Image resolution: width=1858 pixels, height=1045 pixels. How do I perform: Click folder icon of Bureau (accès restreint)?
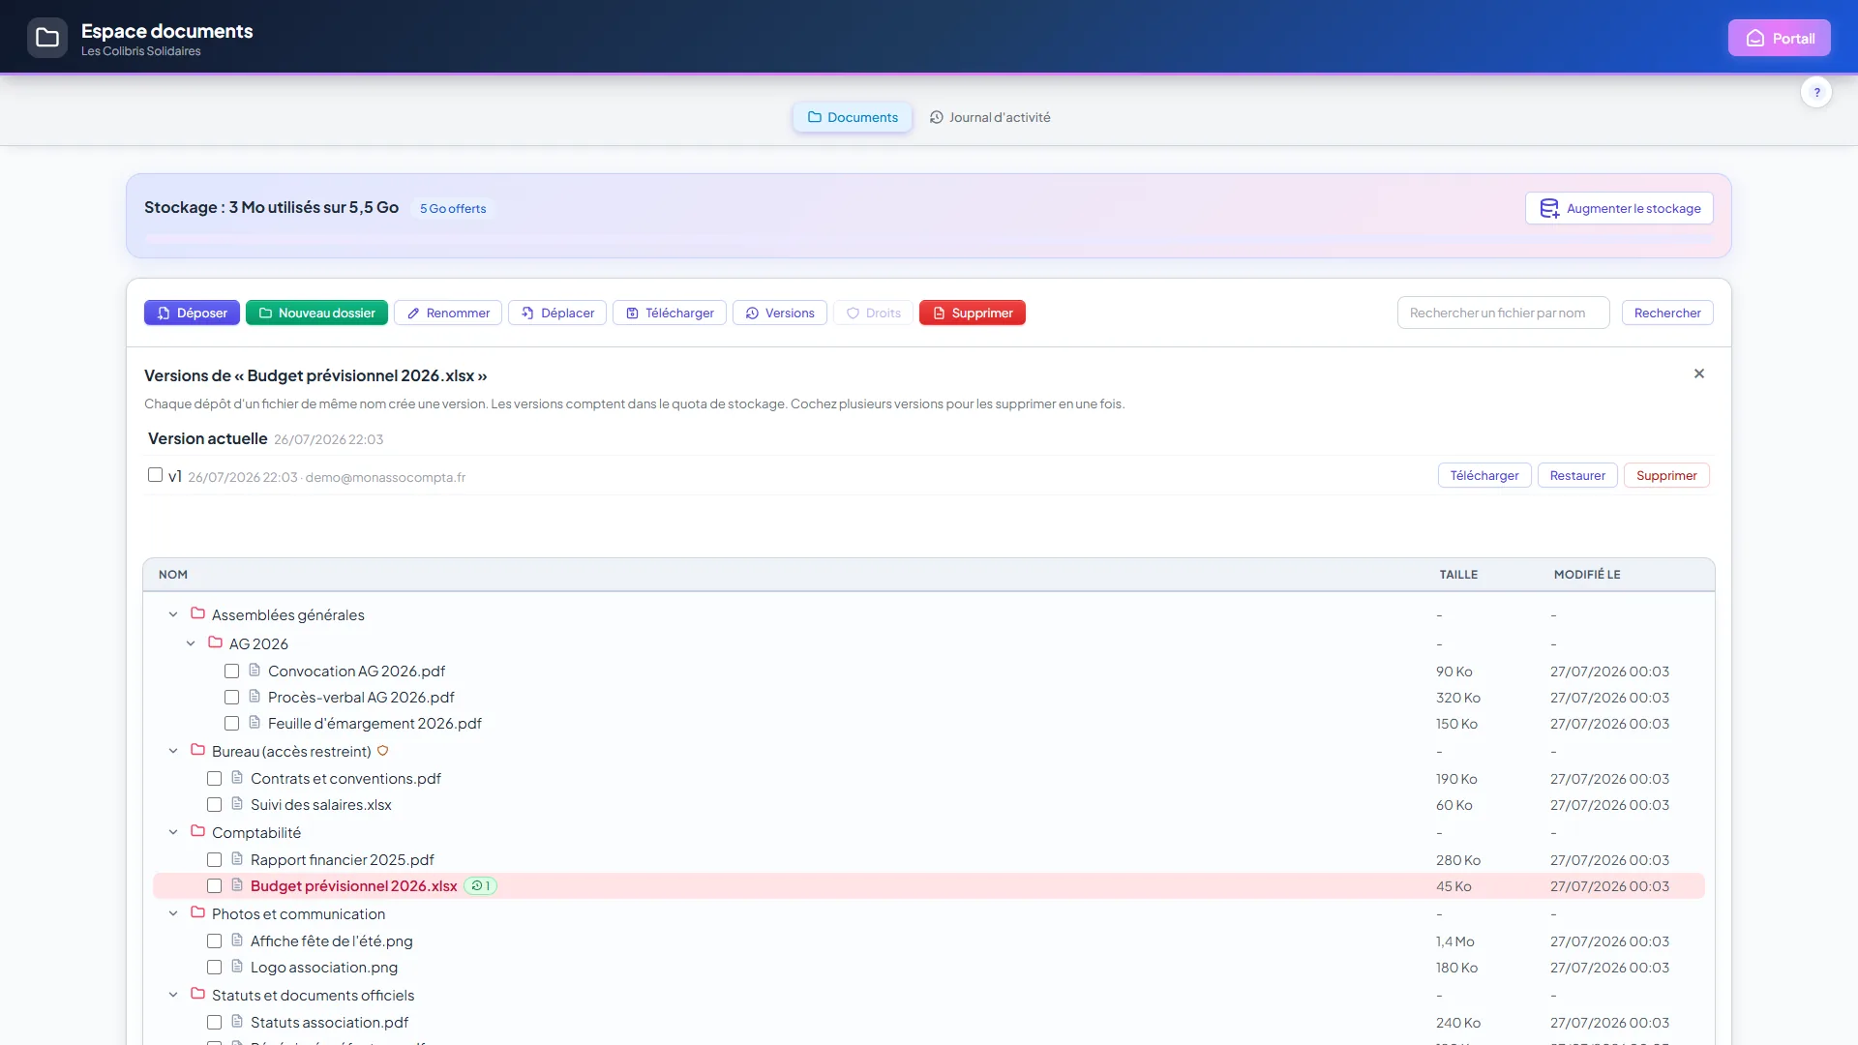point(197,750)
